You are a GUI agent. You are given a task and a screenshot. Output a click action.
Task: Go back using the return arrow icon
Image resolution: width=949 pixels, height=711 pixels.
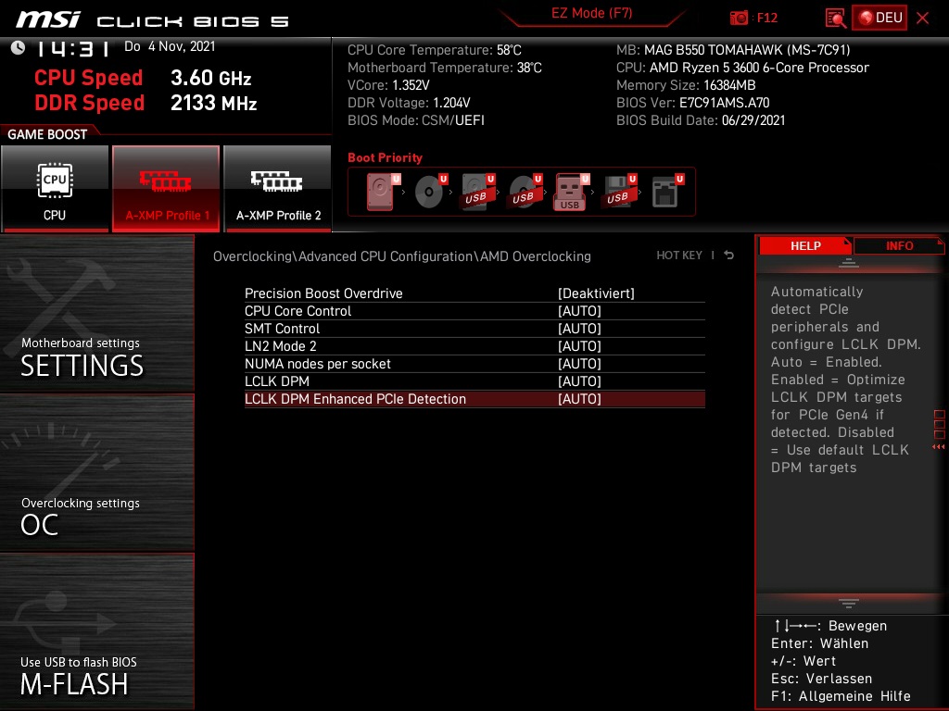729,256
